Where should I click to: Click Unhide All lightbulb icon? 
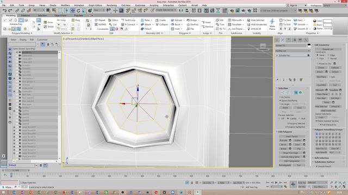(x=248, y=29)
